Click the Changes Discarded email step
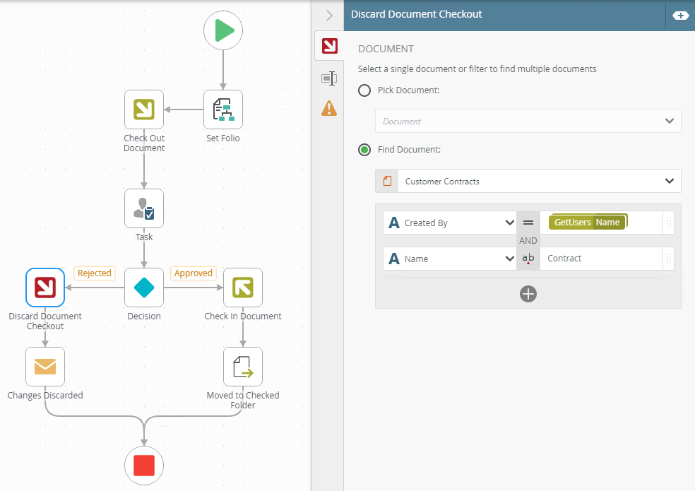This screenshot has width=695, height=491. point(45,367)
